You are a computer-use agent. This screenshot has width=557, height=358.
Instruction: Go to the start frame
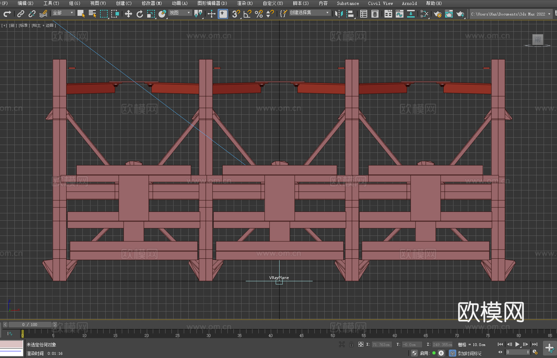500,344
